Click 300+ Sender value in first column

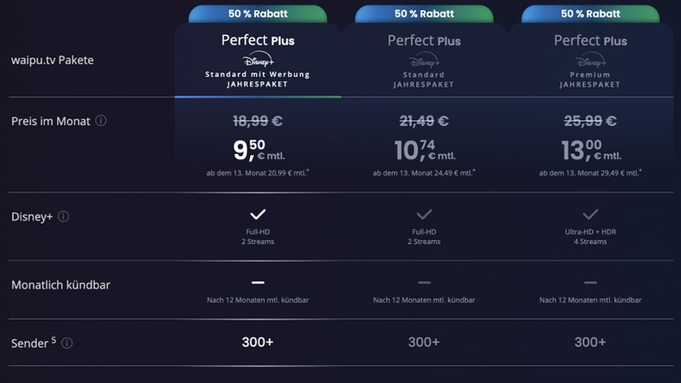258,343
